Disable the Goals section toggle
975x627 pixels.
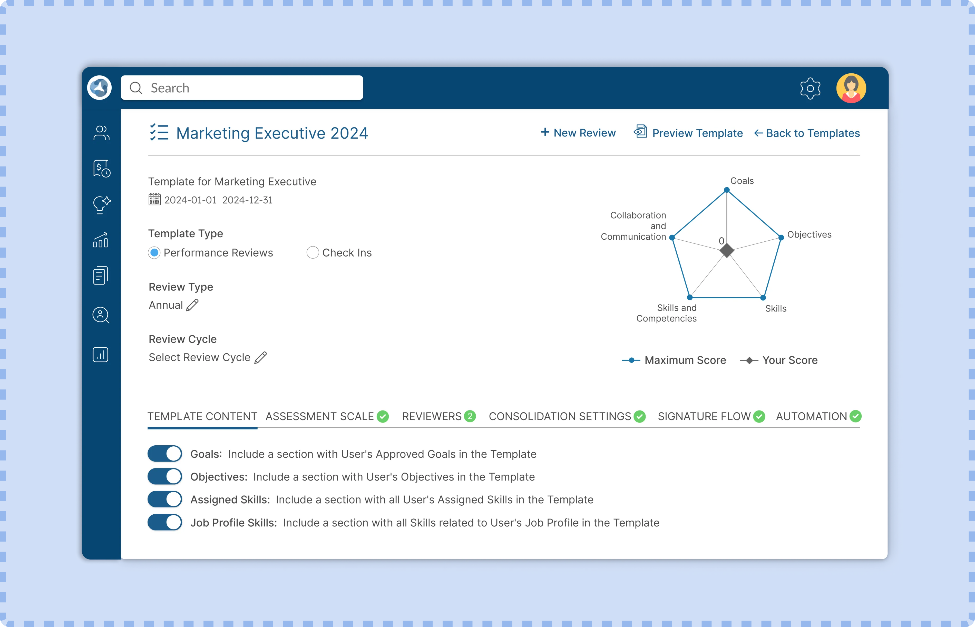pos(164,453)
